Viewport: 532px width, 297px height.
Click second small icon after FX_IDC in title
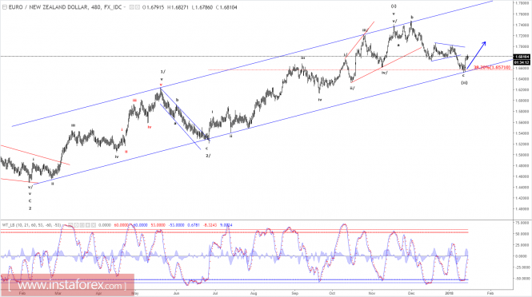tap(138, 7)
